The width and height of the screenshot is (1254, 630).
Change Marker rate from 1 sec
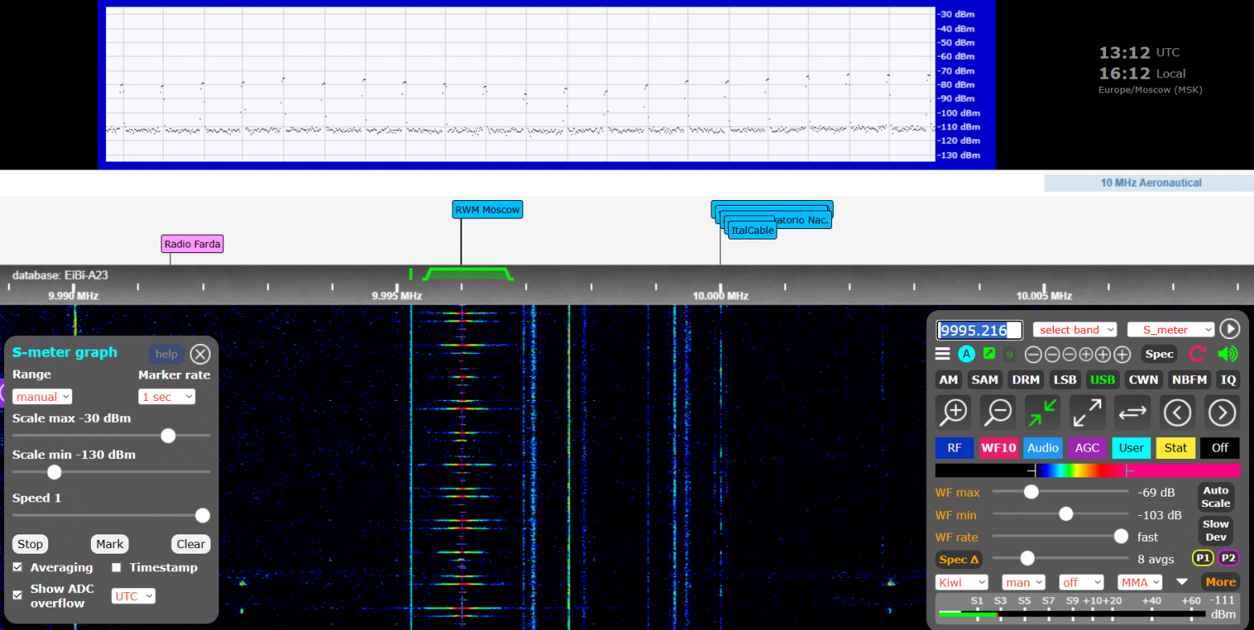click(x=166, y=396)
